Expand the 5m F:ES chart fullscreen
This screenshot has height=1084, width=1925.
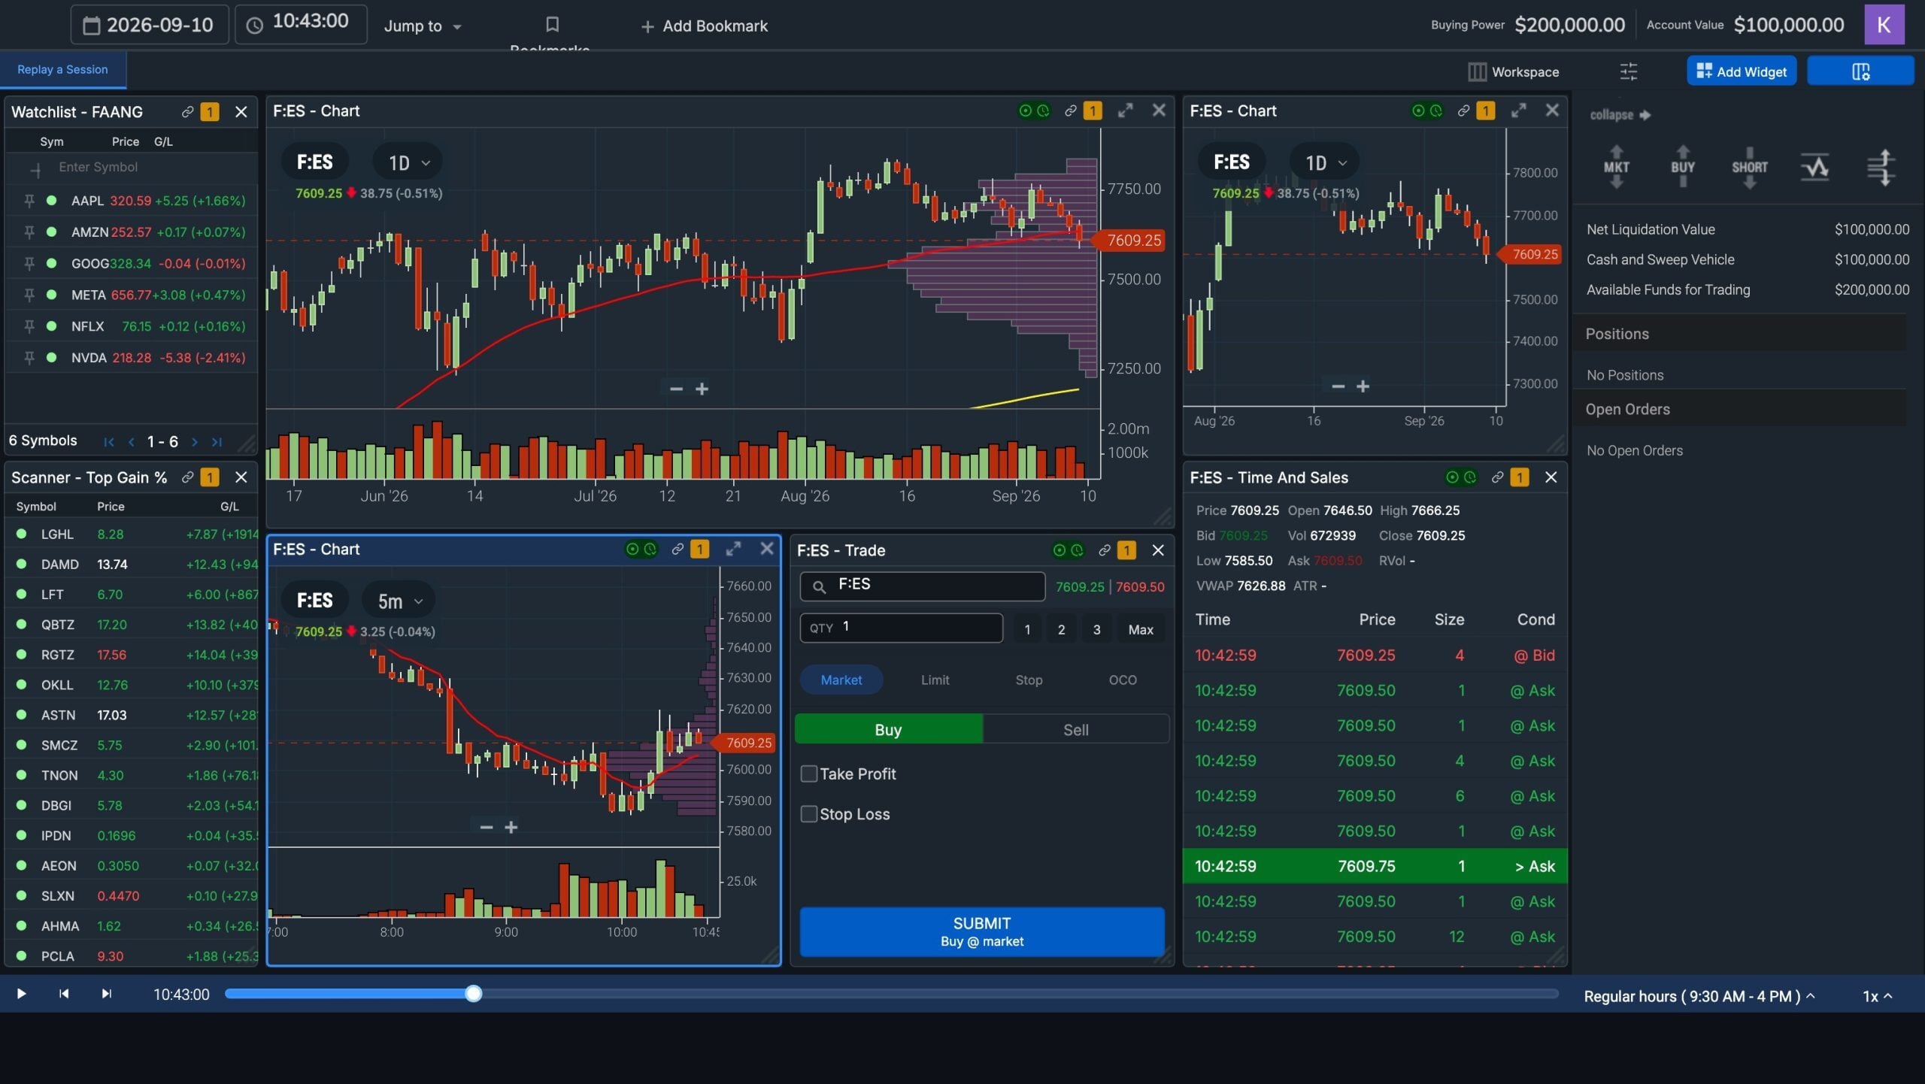coord(733,549)
